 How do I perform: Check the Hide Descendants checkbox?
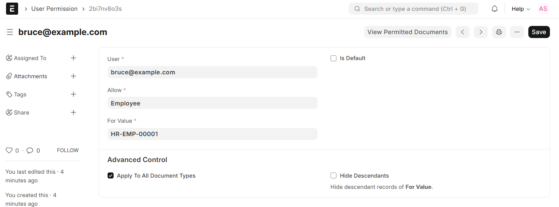point(333,176)
